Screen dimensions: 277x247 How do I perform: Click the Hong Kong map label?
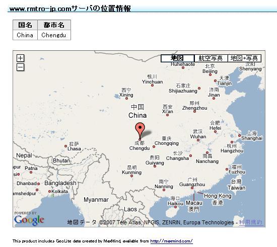(x=218, y=196)
